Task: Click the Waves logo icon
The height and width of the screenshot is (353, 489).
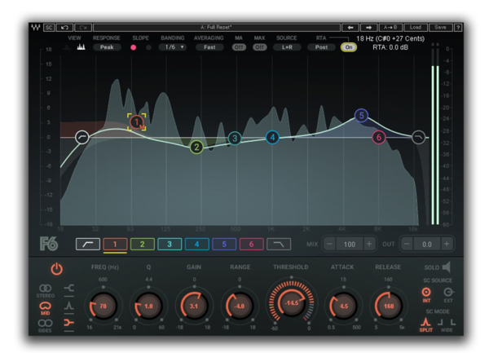Action: [x=36, y=28]
